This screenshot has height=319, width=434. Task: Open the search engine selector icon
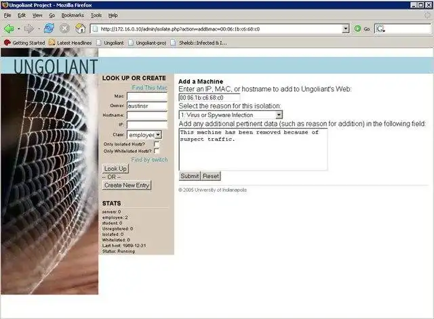380,28
